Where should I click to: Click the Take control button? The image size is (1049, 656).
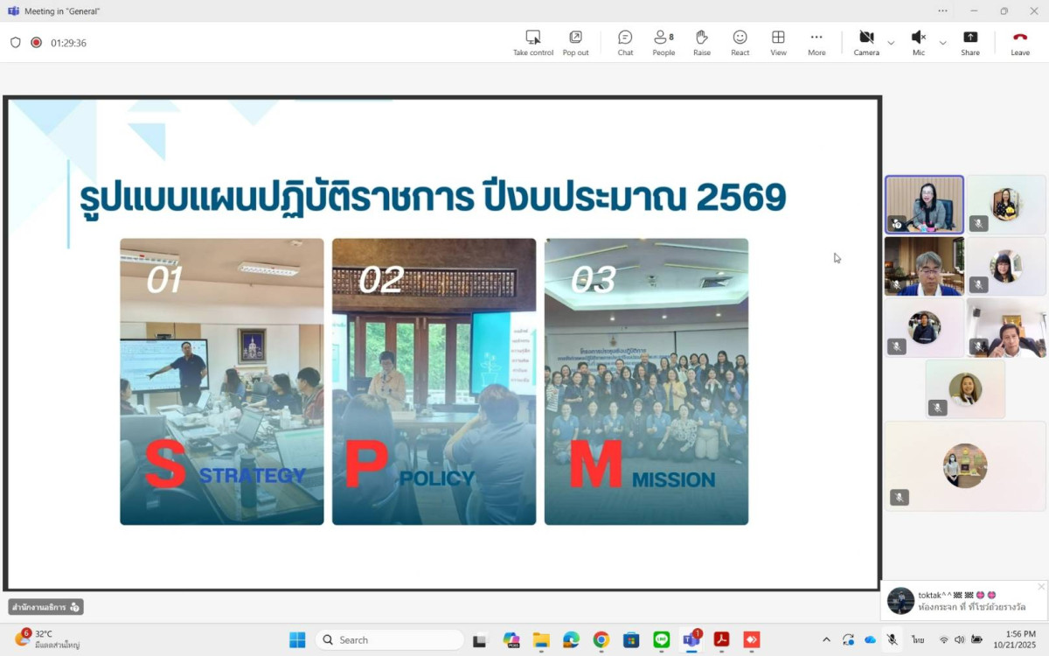point(532,42)
